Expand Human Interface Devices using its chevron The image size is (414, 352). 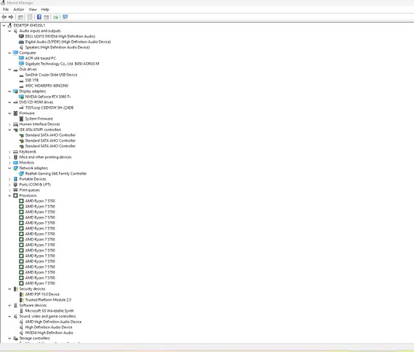coord(10,124)
